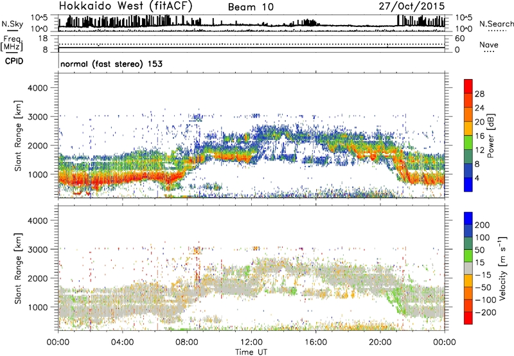This screenshot has width=514, height=356.
Task: Click the '16:00' time axis tick
Action: pos(315,343)
